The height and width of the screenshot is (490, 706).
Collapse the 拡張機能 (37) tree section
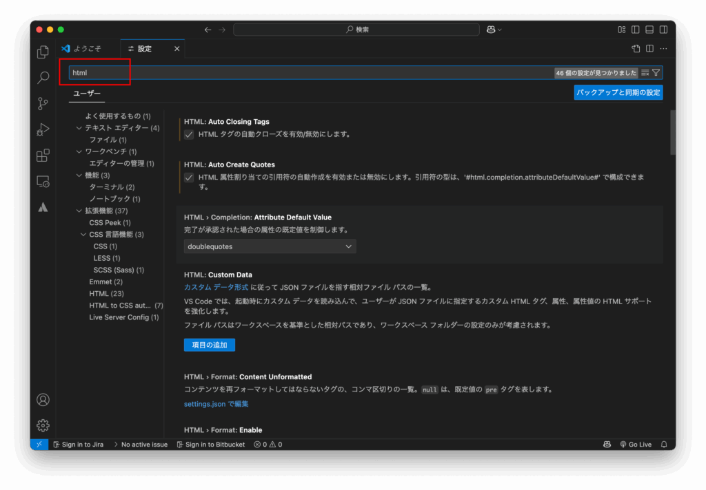pyautogui.click(x=79, y=211)
